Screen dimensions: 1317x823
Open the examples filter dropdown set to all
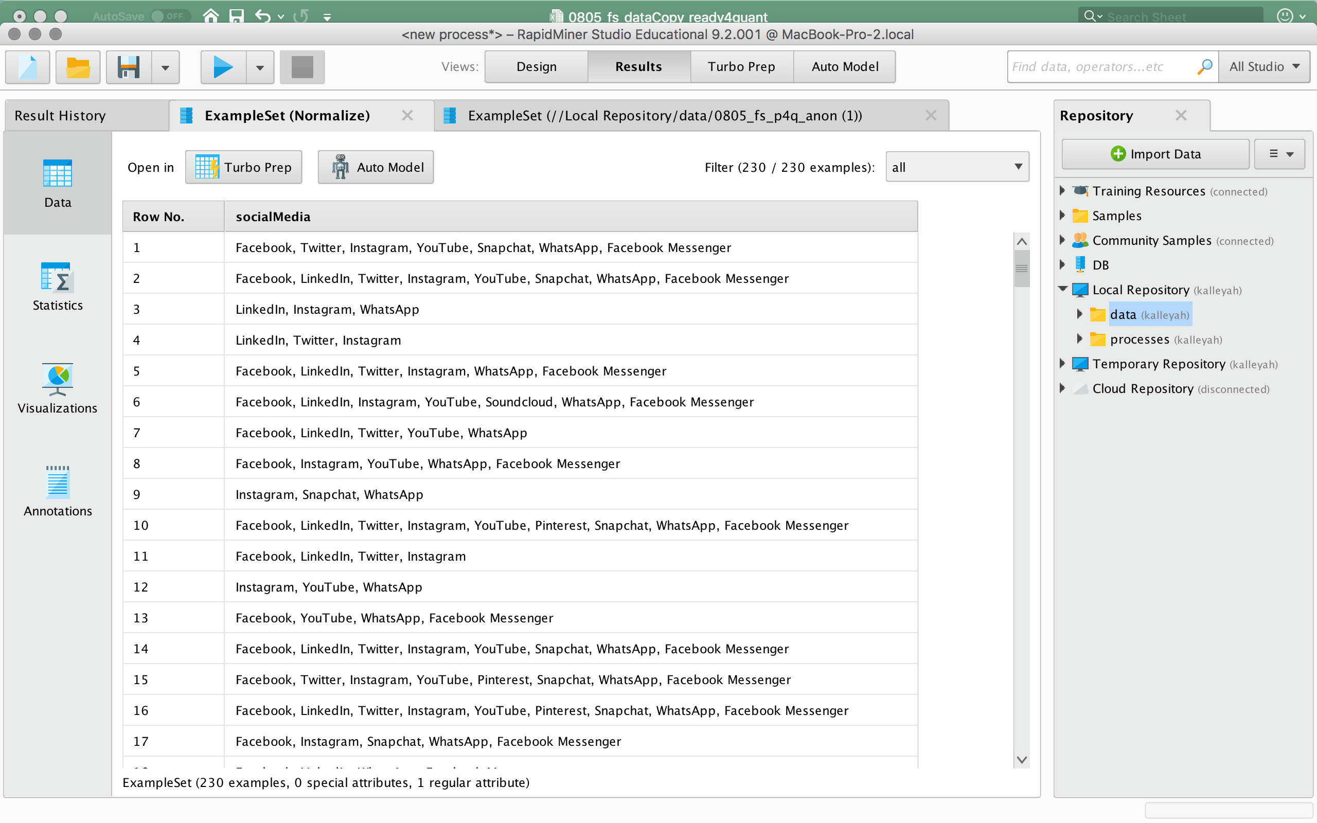click(x=957, y=167)
